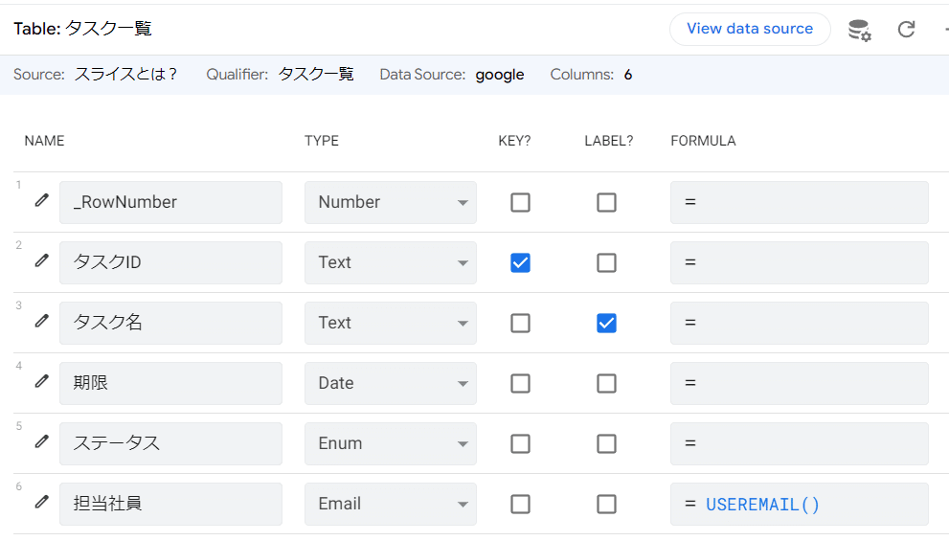Click the View data source button
This screenshot has height=541, width=949.
tap(749, 29)
